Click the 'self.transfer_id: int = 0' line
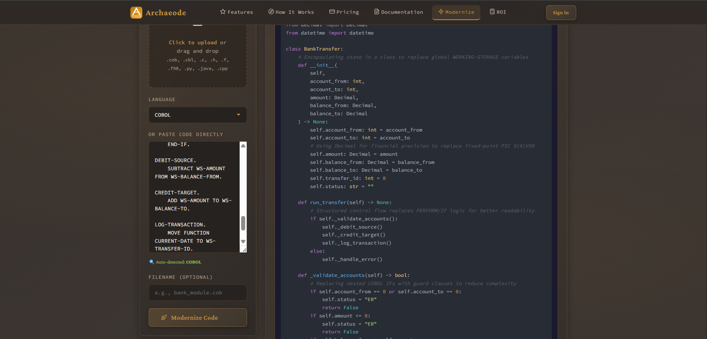707x339 pixels. pos(348,178)
